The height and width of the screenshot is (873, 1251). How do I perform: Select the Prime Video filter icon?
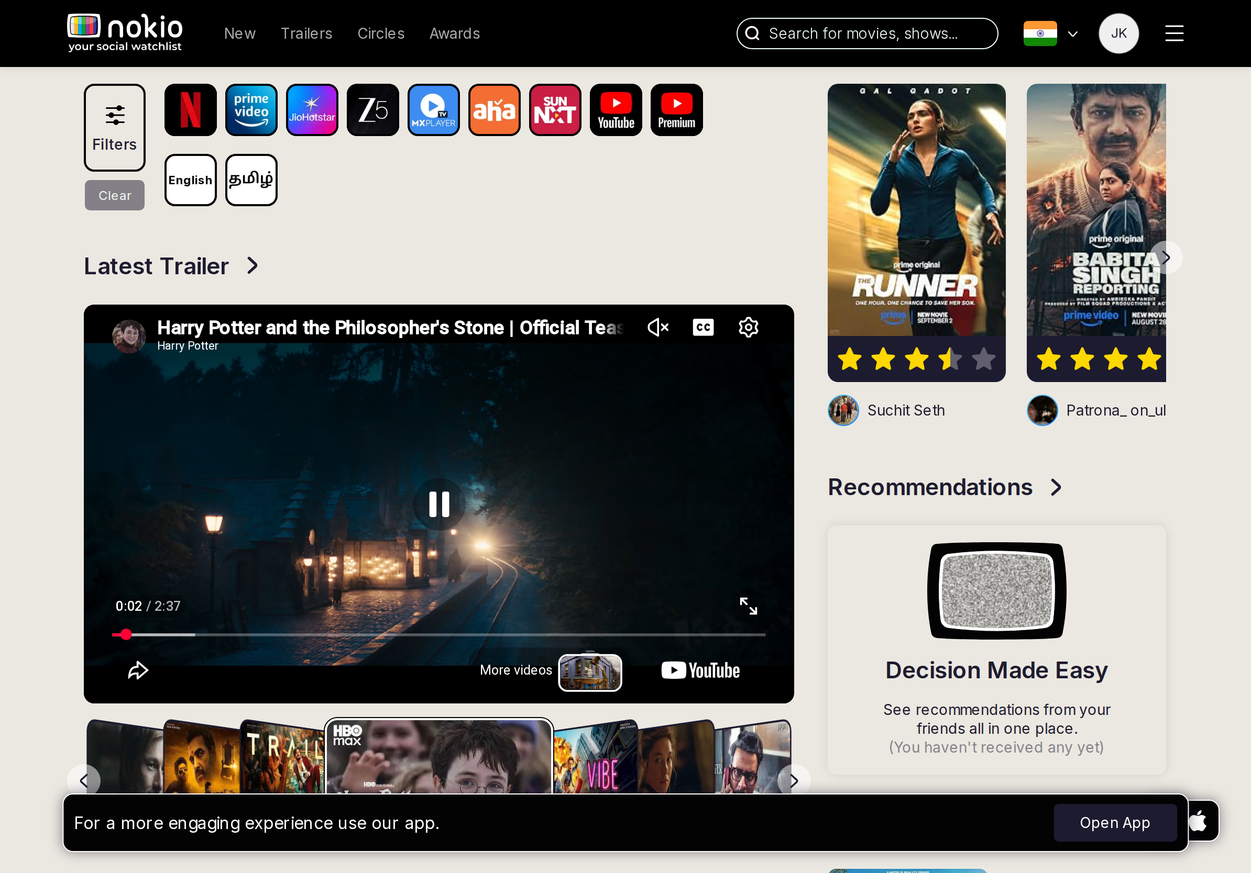click(x=251, y=110)
